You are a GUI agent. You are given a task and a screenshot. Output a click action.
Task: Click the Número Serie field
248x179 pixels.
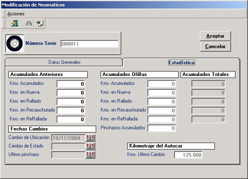tap(90, 44)
